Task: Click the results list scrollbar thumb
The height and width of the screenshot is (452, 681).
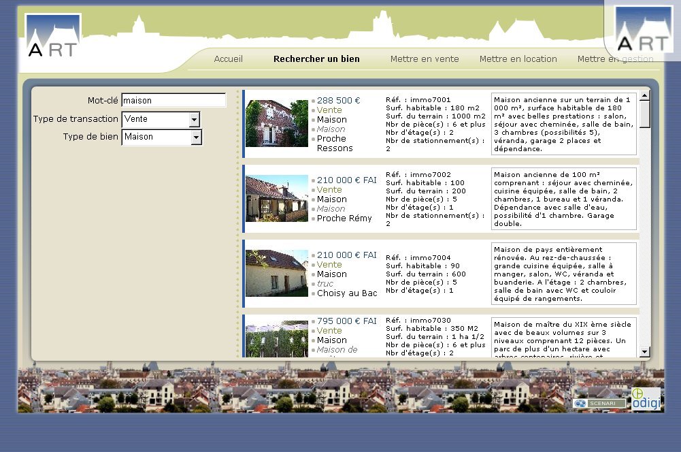Action: coord(644,114)
